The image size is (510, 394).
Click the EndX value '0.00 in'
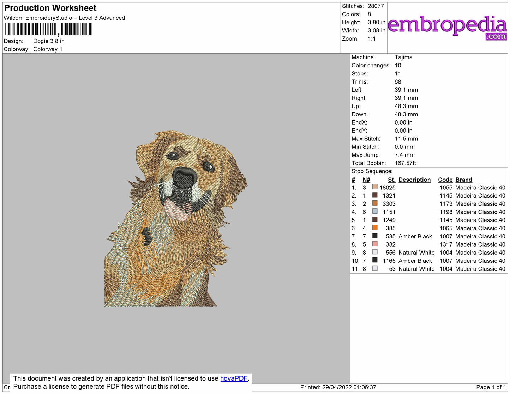point(403,122)
